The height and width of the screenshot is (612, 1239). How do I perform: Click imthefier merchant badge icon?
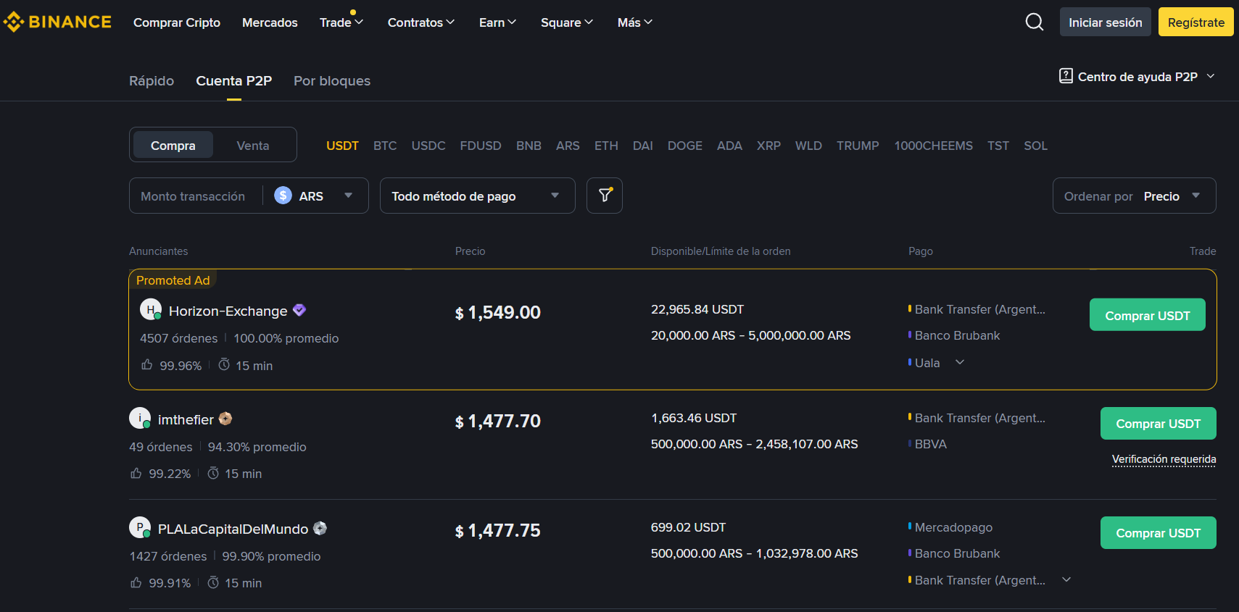pyautogui.click(x=225, y=419)
